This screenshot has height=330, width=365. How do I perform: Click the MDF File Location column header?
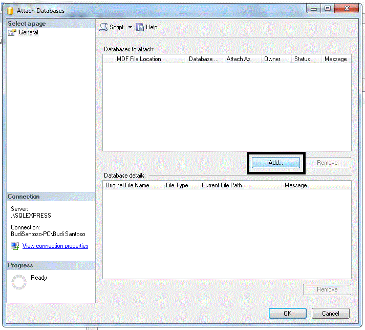pyautogui.click(x=139, y=59)
